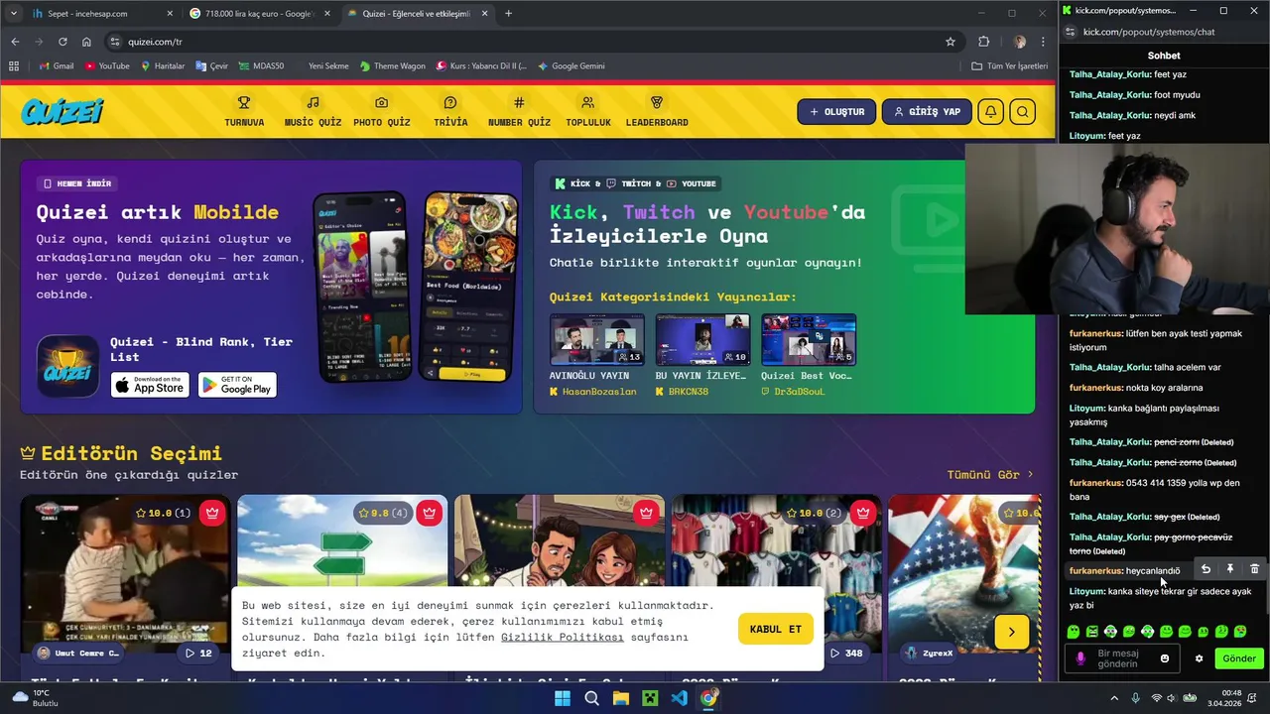This screenshot has width=1270, height=714.
Task: Open the Chrome profile avatar
Action: click(x=1020, y=42)
